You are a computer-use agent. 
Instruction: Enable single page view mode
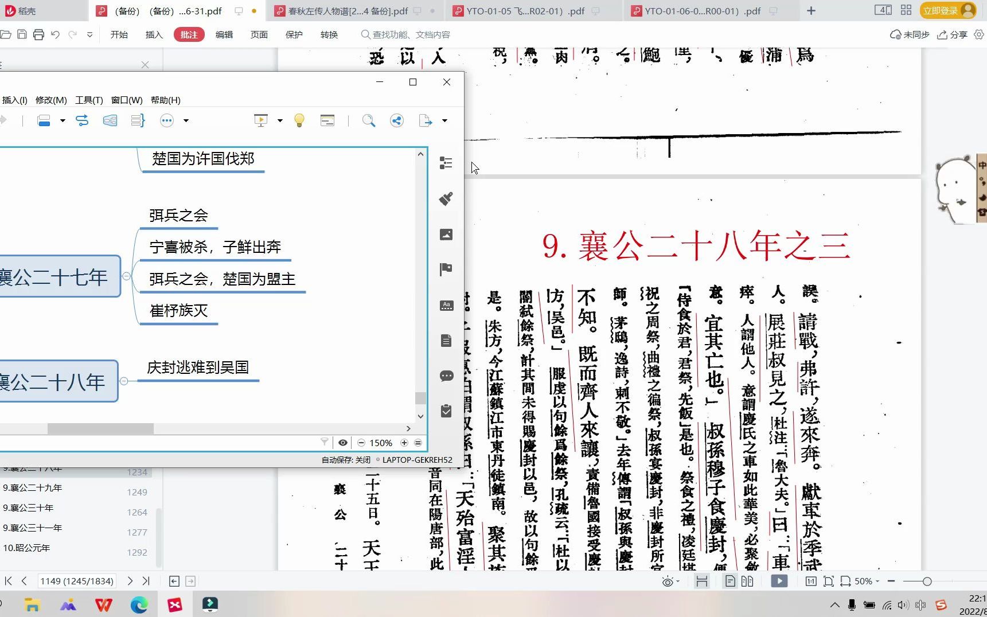(730, 581)
